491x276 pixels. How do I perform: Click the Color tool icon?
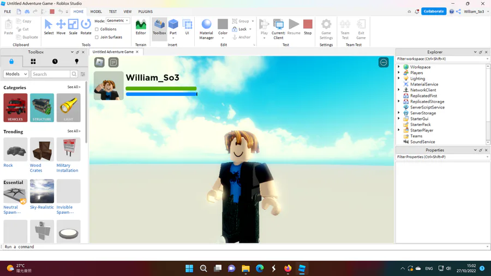click(x=223, y=25)
